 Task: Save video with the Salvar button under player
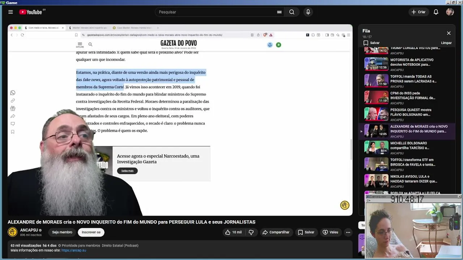[306, 232]
